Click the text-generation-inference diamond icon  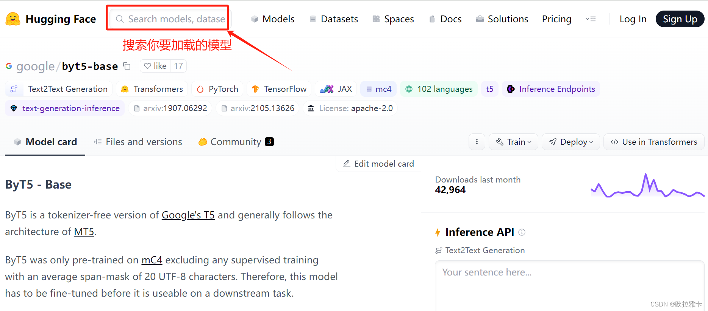14,108
